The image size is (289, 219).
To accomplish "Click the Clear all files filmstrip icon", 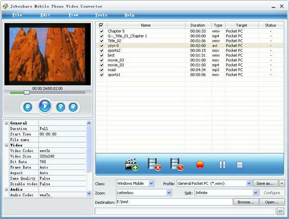I will [x=177, y=165].
